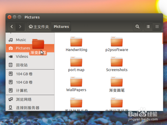The height and width of the screenshot is (125, 167).
Task: Minimize the Pictures window
Action: coord(14,17)
